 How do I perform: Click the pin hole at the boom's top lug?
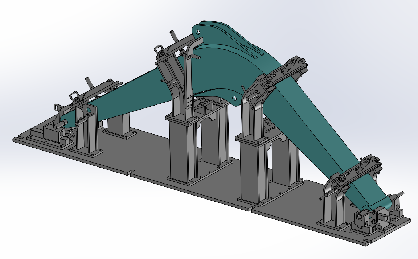tap(198, 32)
